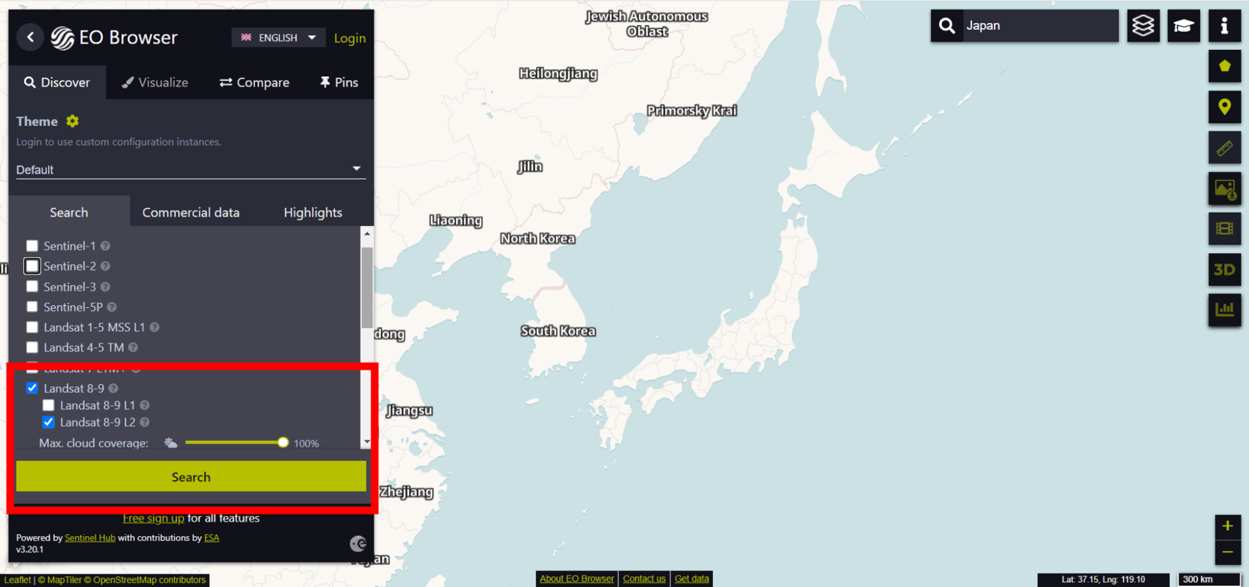Zoom in on the map
The image size is (1249, 587).
click(1228, 526)
